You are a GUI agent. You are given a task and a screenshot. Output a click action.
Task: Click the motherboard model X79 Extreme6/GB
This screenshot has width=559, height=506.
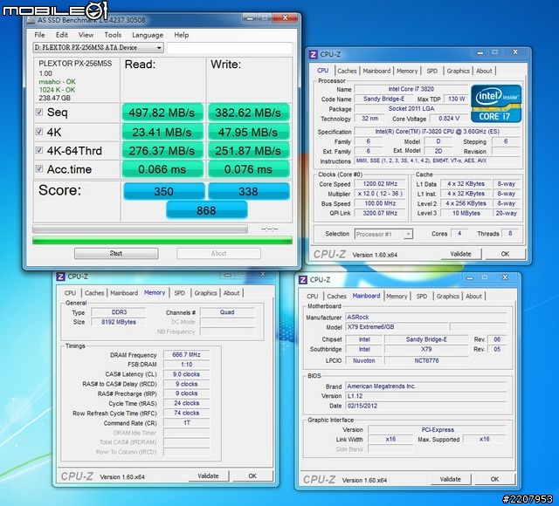click(x=397, y=327)
